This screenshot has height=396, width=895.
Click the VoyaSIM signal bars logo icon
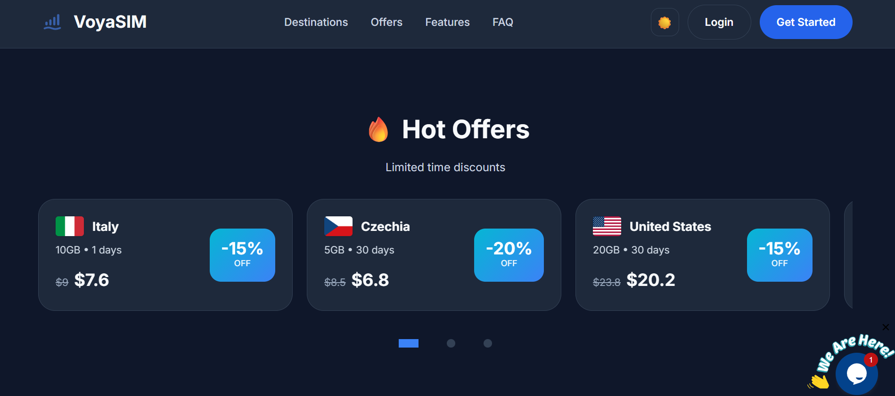(52, 22)
